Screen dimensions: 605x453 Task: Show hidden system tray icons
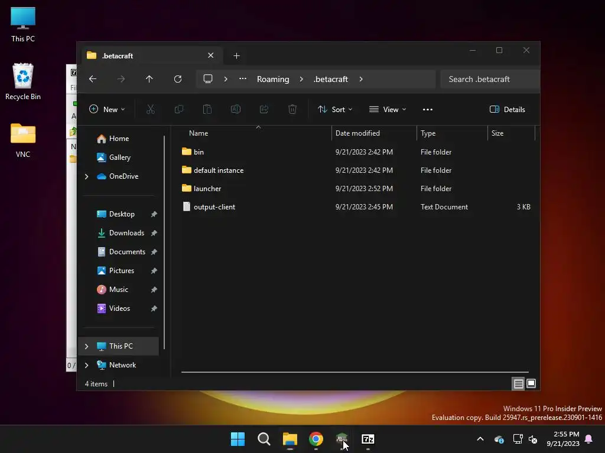click(x=480, y=439)
